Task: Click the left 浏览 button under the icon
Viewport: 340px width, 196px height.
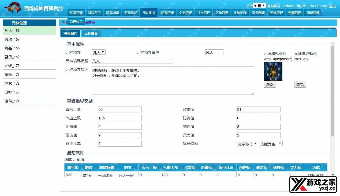Action: [x=269, y=84]
